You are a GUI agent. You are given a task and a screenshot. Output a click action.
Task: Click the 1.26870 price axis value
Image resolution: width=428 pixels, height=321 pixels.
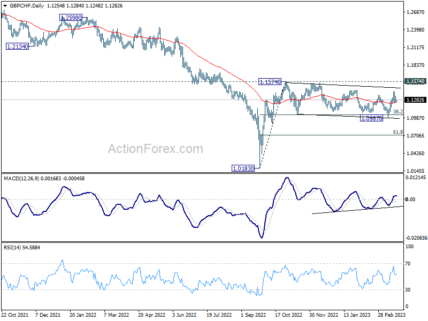tap(416, 12)
